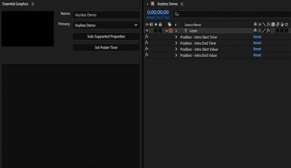Expand Position - intro End Time effect
Screen dimensions: 291x168
[176, 43]
